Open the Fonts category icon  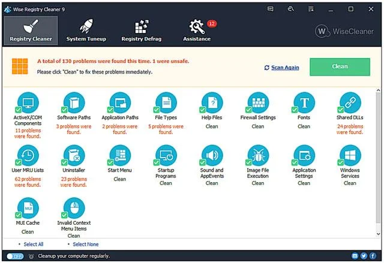(x=304, y=102)
